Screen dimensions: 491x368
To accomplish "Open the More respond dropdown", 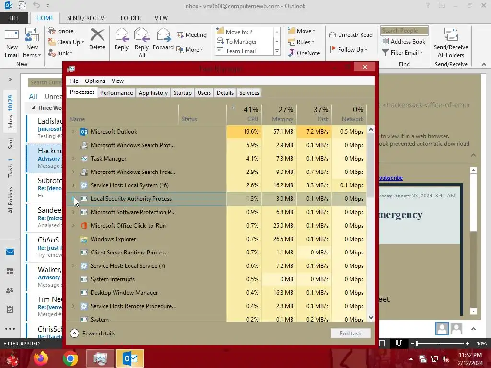I will point(190,49).
